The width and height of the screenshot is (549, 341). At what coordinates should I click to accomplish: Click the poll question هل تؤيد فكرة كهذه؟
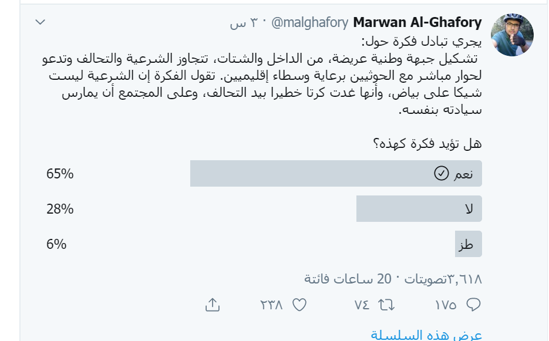pos(427,144)
